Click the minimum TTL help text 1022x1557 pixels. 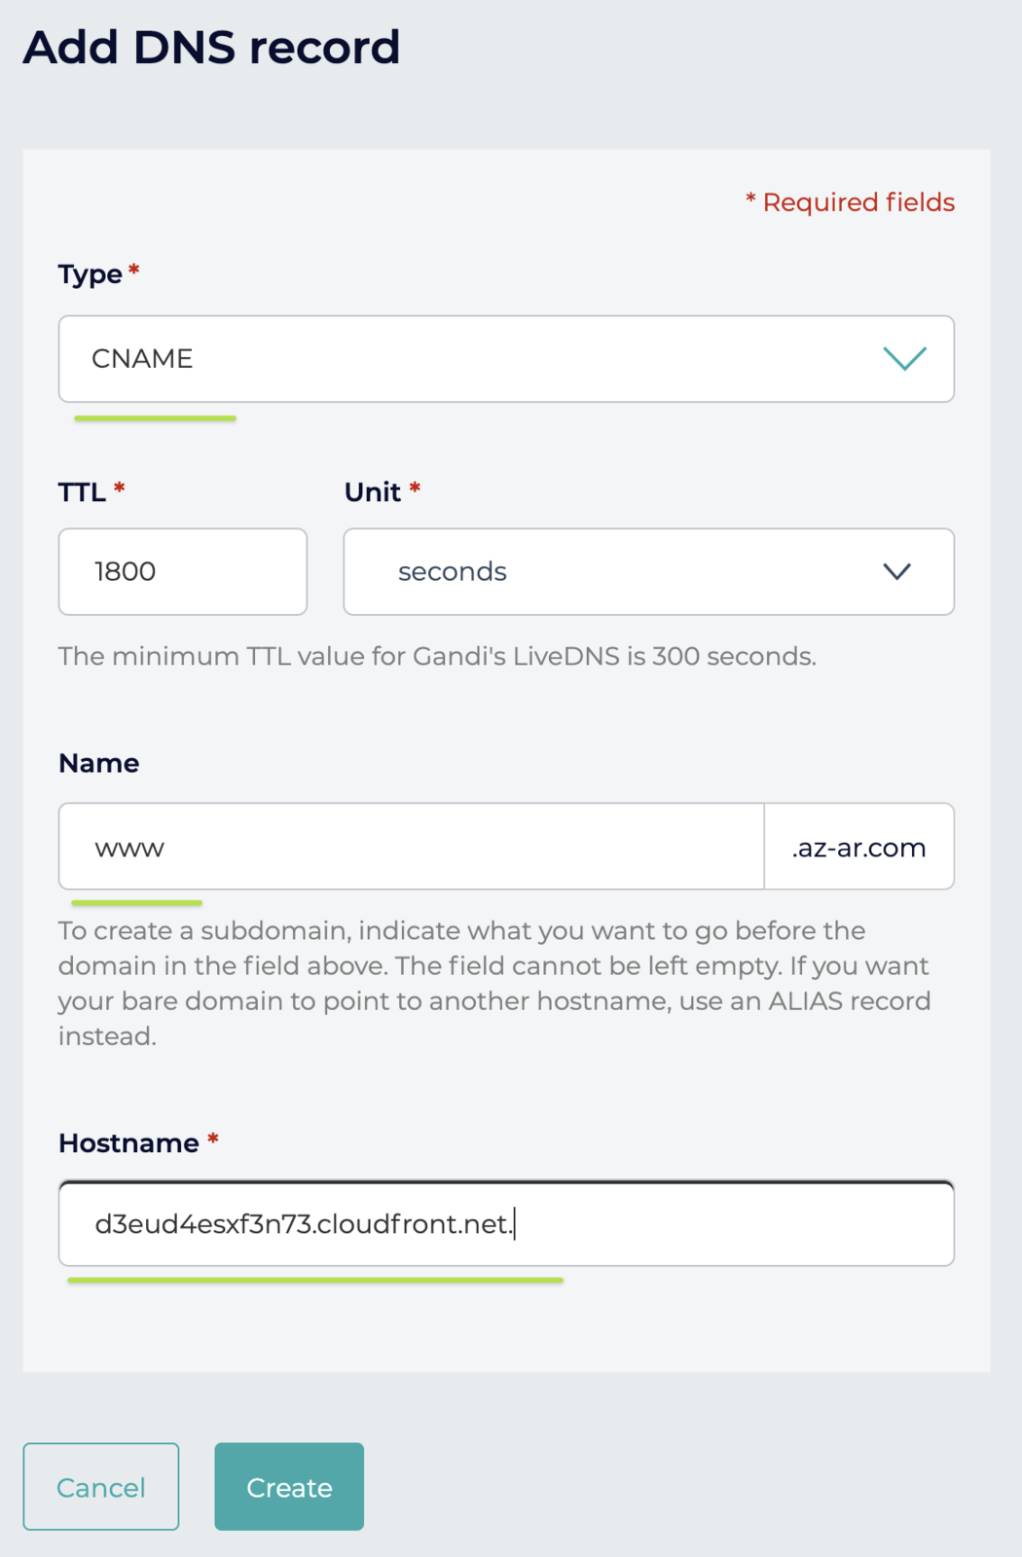point(437,656)
